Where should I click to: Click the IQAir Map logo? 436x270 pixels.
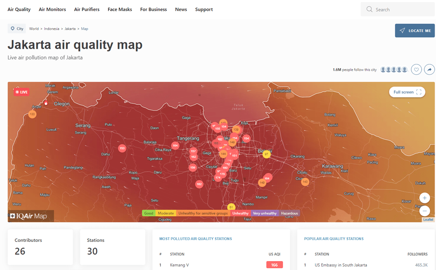coord(28,216)
